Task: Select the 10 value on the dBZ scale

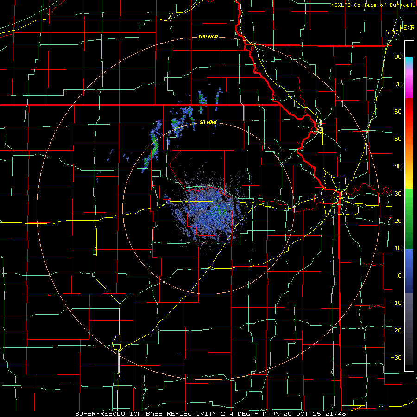Action: click(398, 248)
